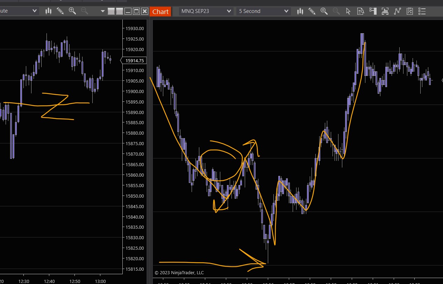Select the cursor pointer tool

coord(348,11)
